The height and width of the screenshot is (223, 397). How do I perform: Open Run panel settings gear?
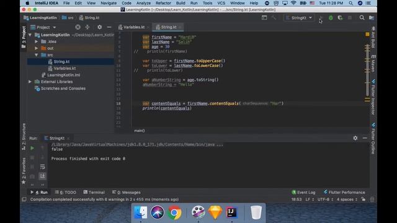click(355, 138)
